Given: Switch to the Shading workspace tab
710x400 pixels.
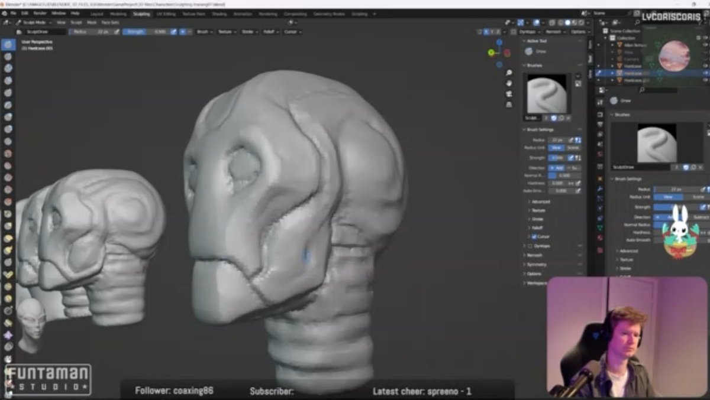Looking at the screenshot, I should tap(220, 13).
